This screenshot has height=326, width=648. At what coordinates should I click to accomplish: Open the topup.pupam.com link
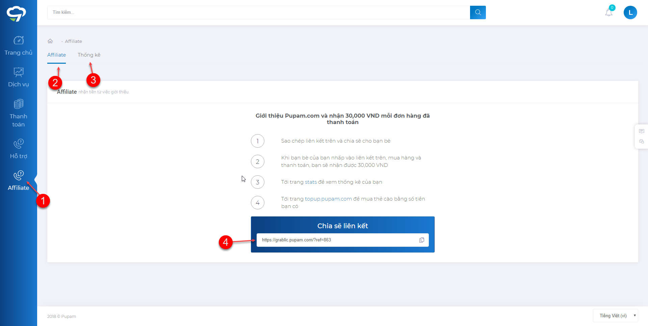(328, 199)
